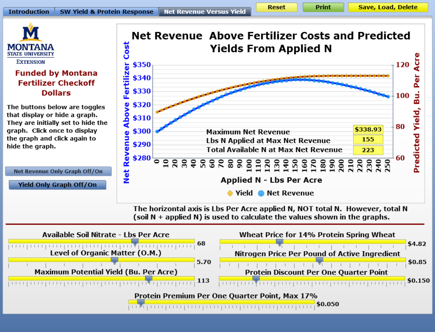The width and height of the screenshot is (435, 332).
Task: Click the Wheat Price slider handle
Action: [279, 242]
